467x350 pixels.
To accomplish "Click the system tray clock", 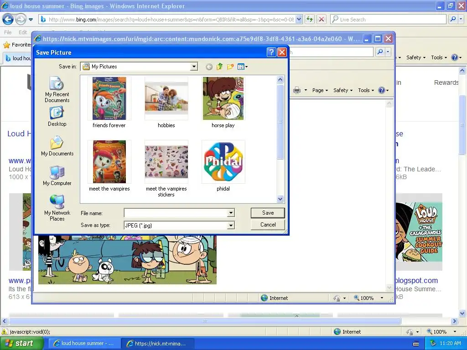I will click(x=450, y=344).
